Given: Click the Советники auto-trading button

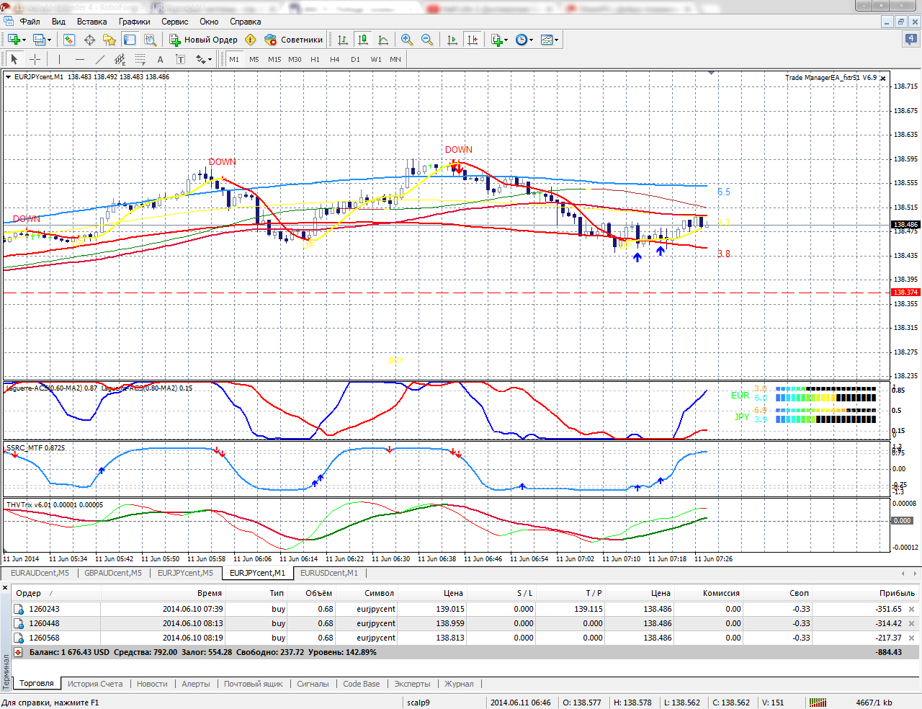Looking at the screenshot, I should 293,40.
